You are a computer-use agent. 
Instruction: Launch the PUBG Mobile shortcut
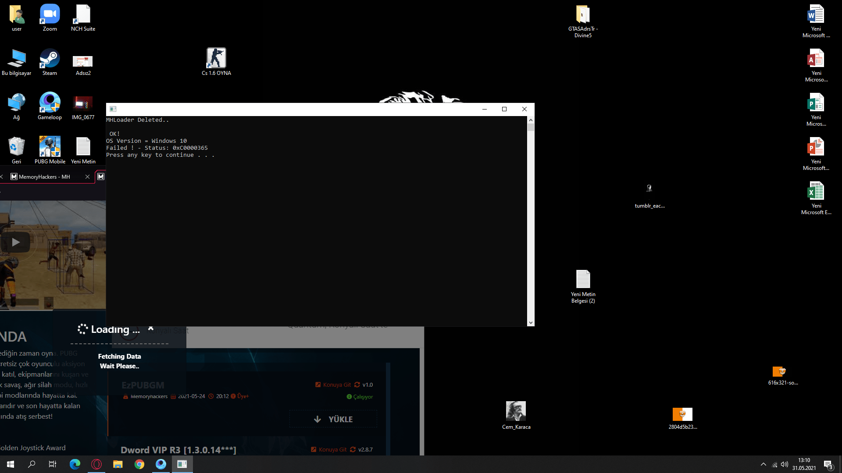click(x=50, y=151)
